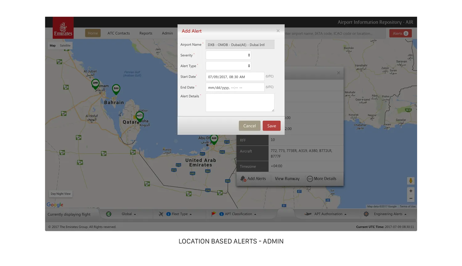Zoom out the map with minus icon

click(411, 199)
